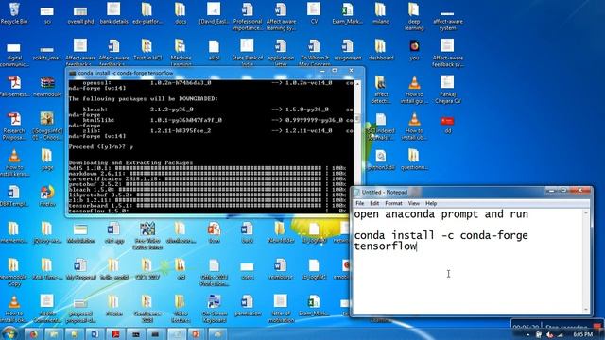605x340 pixels.
Task: Click the Notepad vertical scrollbar up arrow
Action: 586,213
